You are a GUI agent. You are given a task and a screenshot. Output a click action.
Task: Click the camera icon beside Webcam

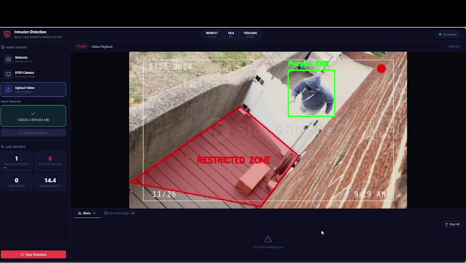(x=8, y=59)
